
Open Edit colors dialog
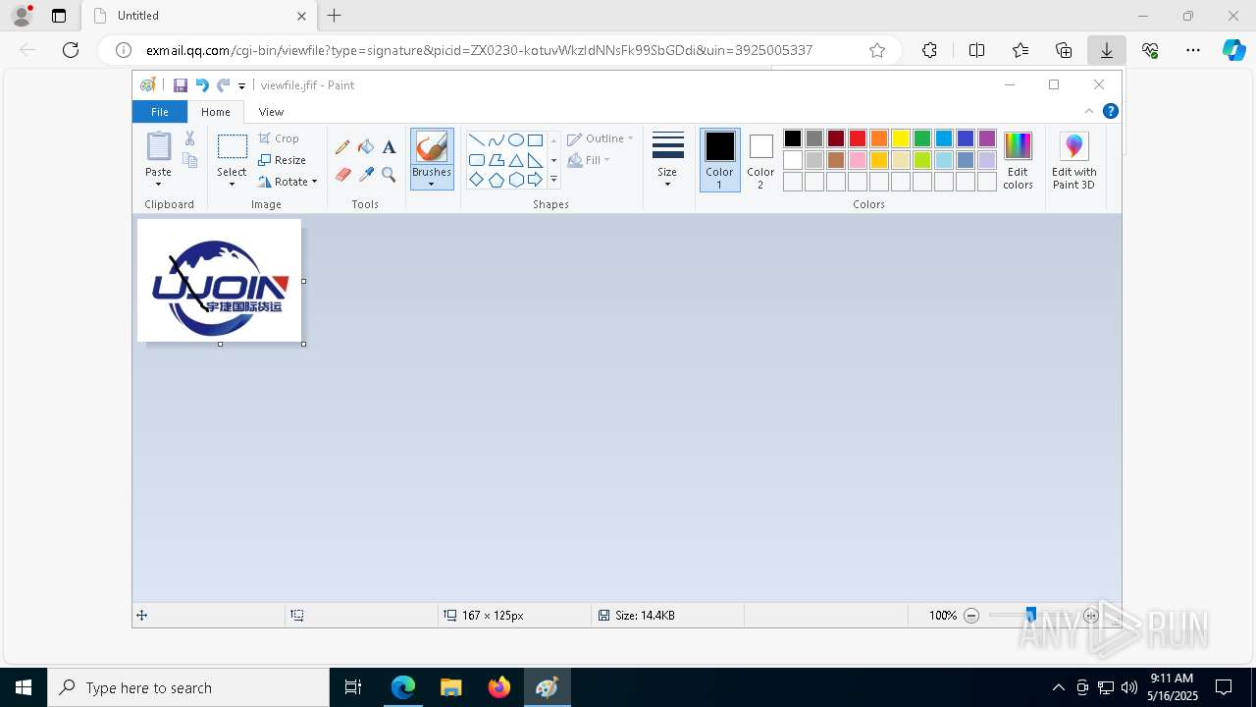1018,160
